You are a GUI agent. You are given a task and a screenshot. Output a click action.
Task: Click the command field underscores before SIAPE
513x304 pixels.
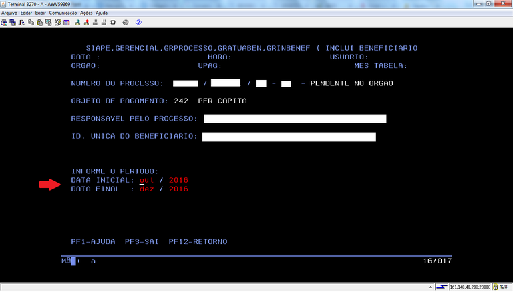click(76, 49)
